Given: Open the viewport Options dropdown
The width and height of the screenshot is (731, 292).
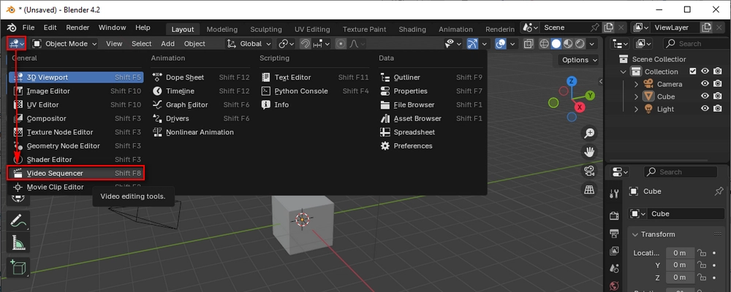Looking at the screenshot, I should coord(578,60).
